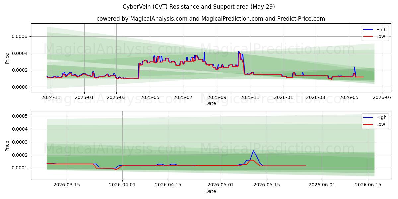The height and width of the screenshot is (199, 398).
Task: Click the '0.0003' y-axis label in bottom chart
Action: pyautogui.click(x=20, y=142)
